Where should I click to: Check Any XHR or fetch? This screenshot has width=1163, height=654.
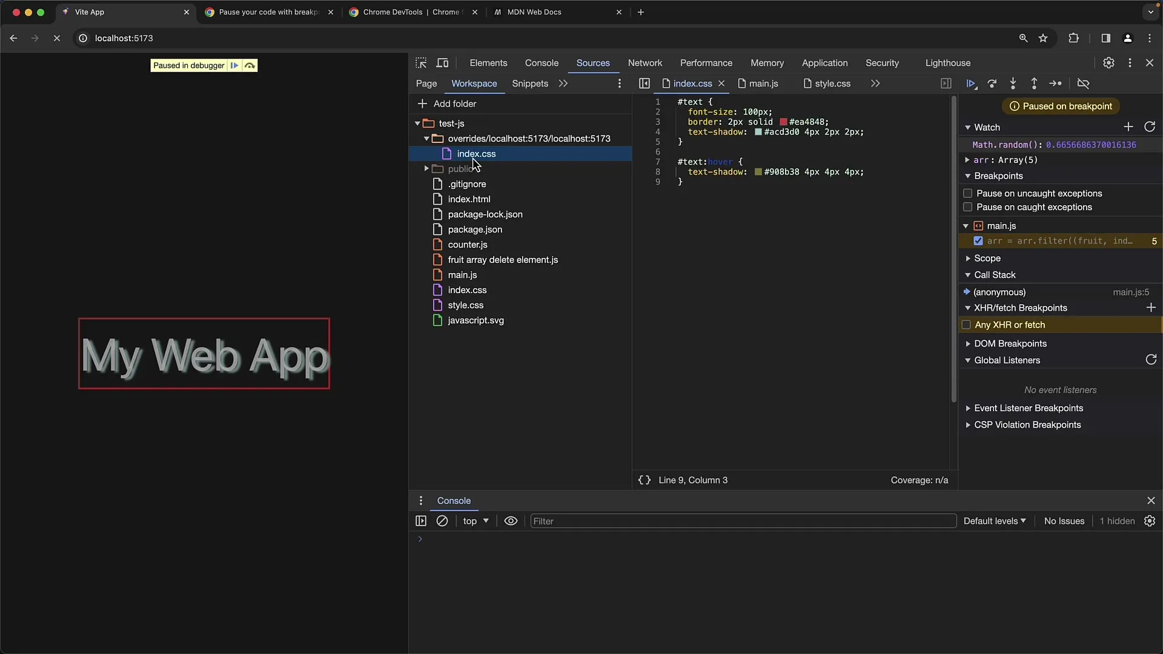click(967, 325)
